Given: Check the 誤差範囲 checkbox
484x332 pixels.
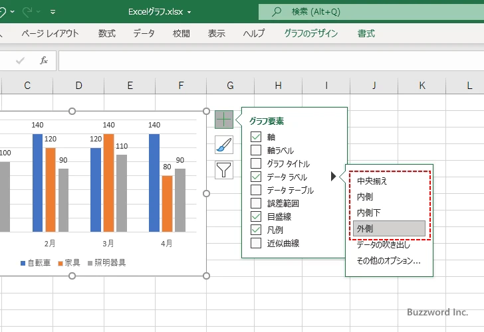Looking at the screenshot, I should (x=256, y=203).
